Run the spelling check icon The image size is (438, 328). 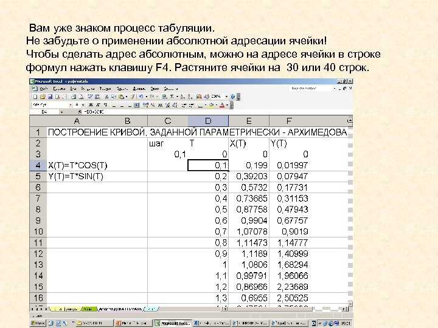point(89,97)
